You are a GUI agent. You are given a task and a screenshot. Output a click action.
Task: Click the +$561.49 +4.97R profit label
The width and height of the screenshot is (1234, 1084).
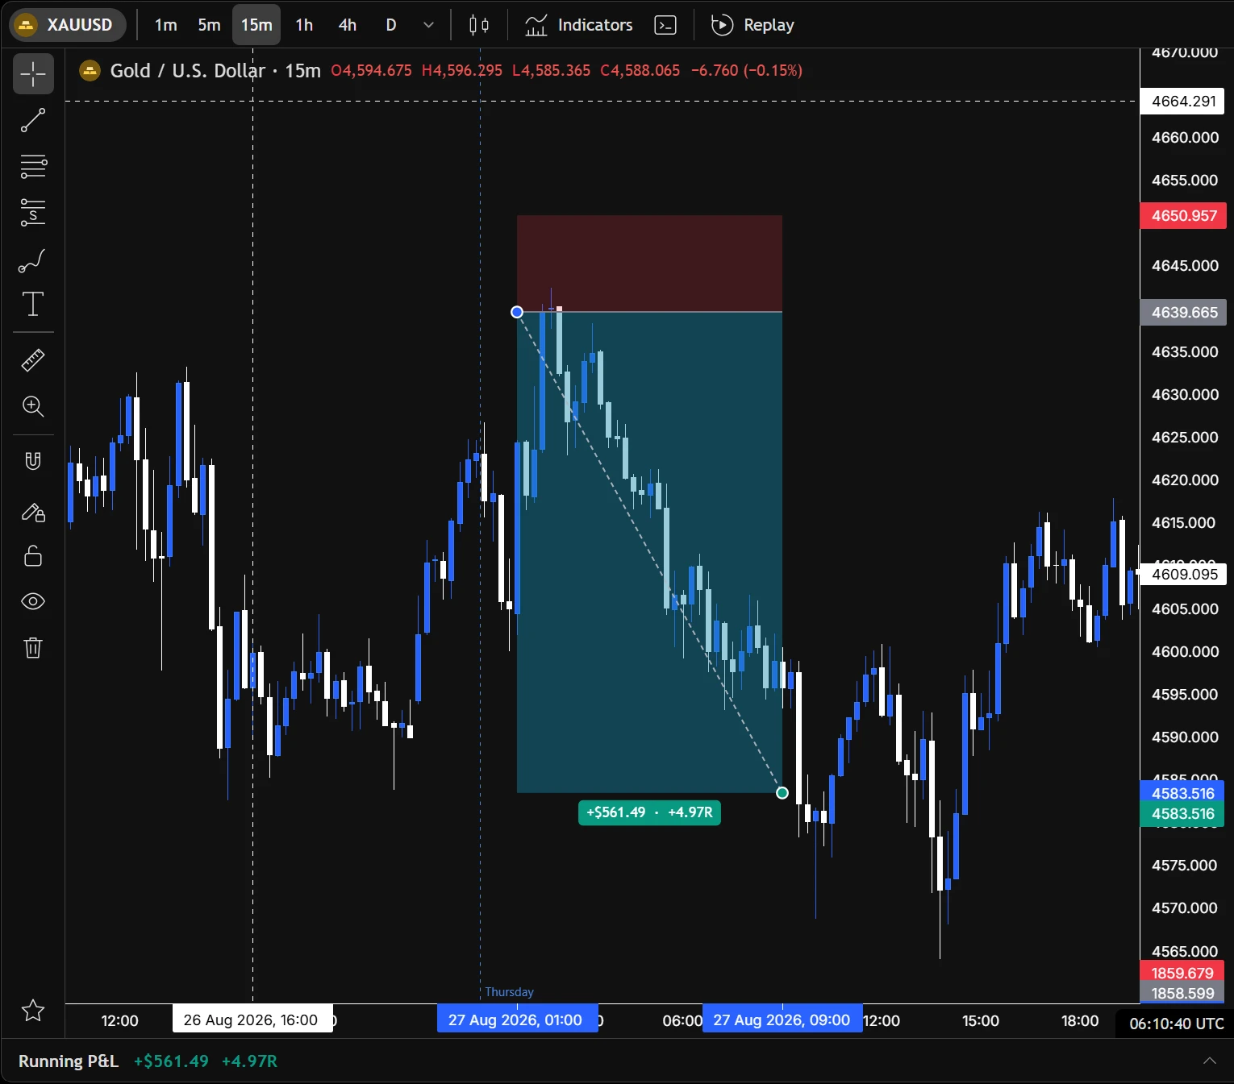click(x=649, y=812)
